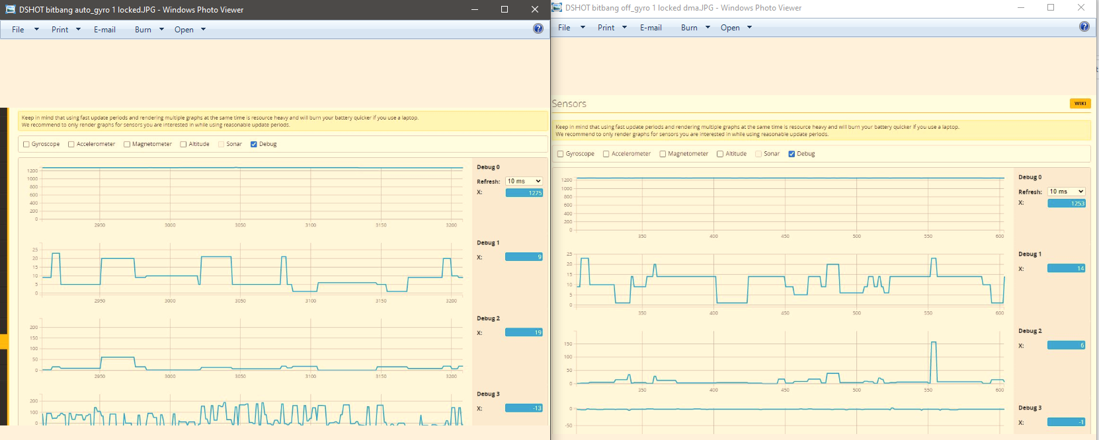Uncheck Debug checkbox in left image
The height and width of the screenshot is (440, 1099).
[254, 144]
